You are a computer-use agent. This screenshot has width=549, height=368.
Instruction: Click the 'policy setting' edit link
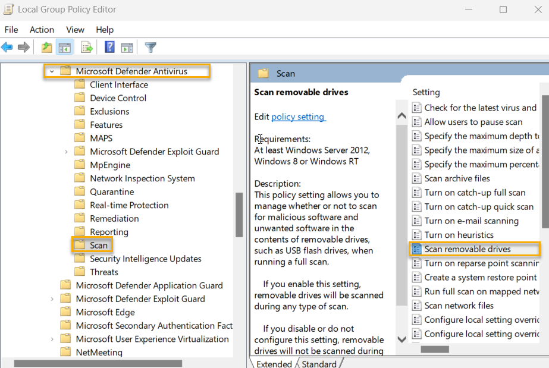[x=298, y=117]
